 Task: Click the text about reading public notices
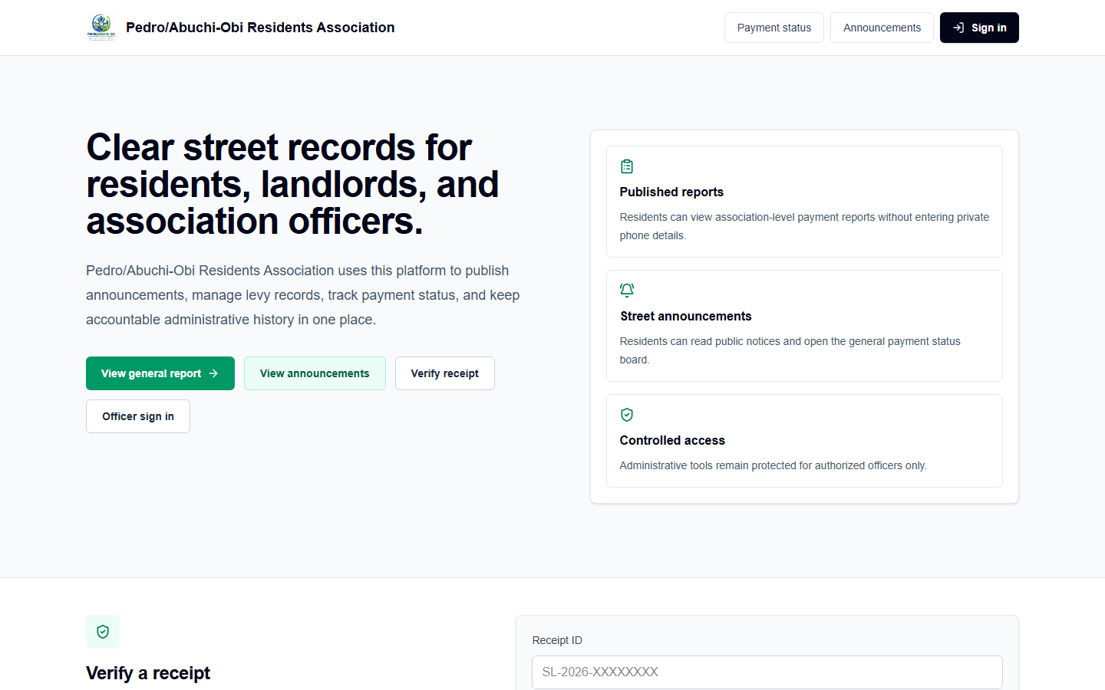[790, 350]
